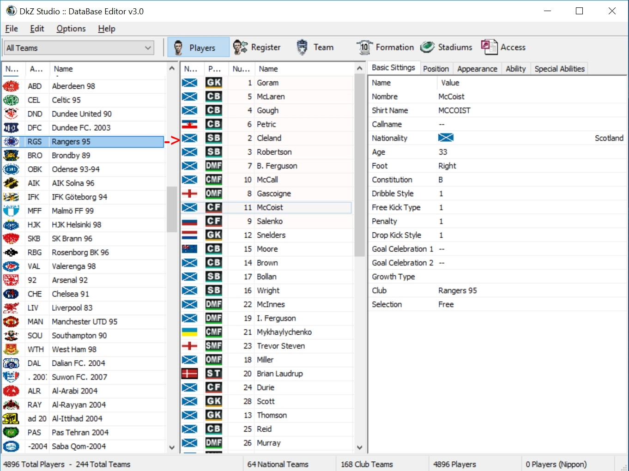Click the Australia flag beside Moore
The height and width of the screenshot is (471, 629).
(189, 249)
